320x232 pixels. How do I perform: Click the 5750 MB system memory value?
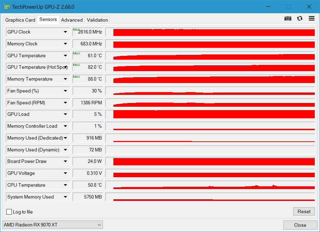pos(88,197)
